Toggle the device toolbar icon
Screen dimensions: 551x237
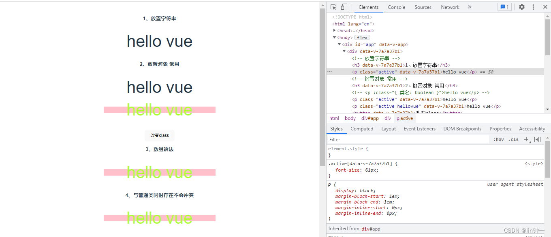344,7
